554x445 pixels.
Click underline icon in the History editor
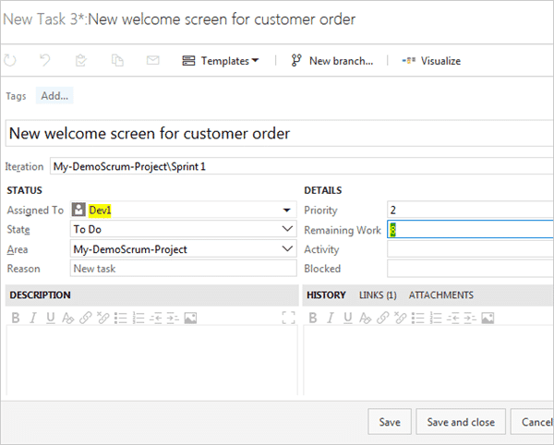pos(348,318)
